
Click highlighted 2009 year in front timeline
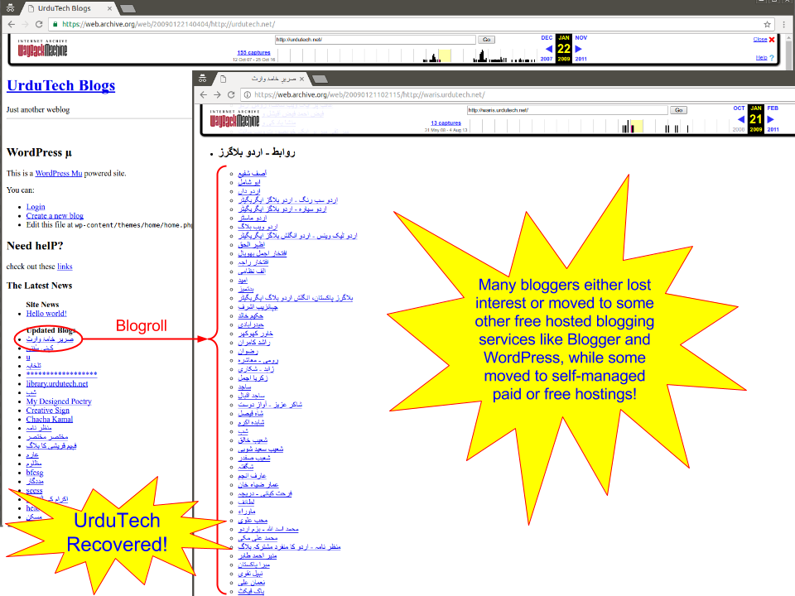pyautogui.click(x=756, y=129)
